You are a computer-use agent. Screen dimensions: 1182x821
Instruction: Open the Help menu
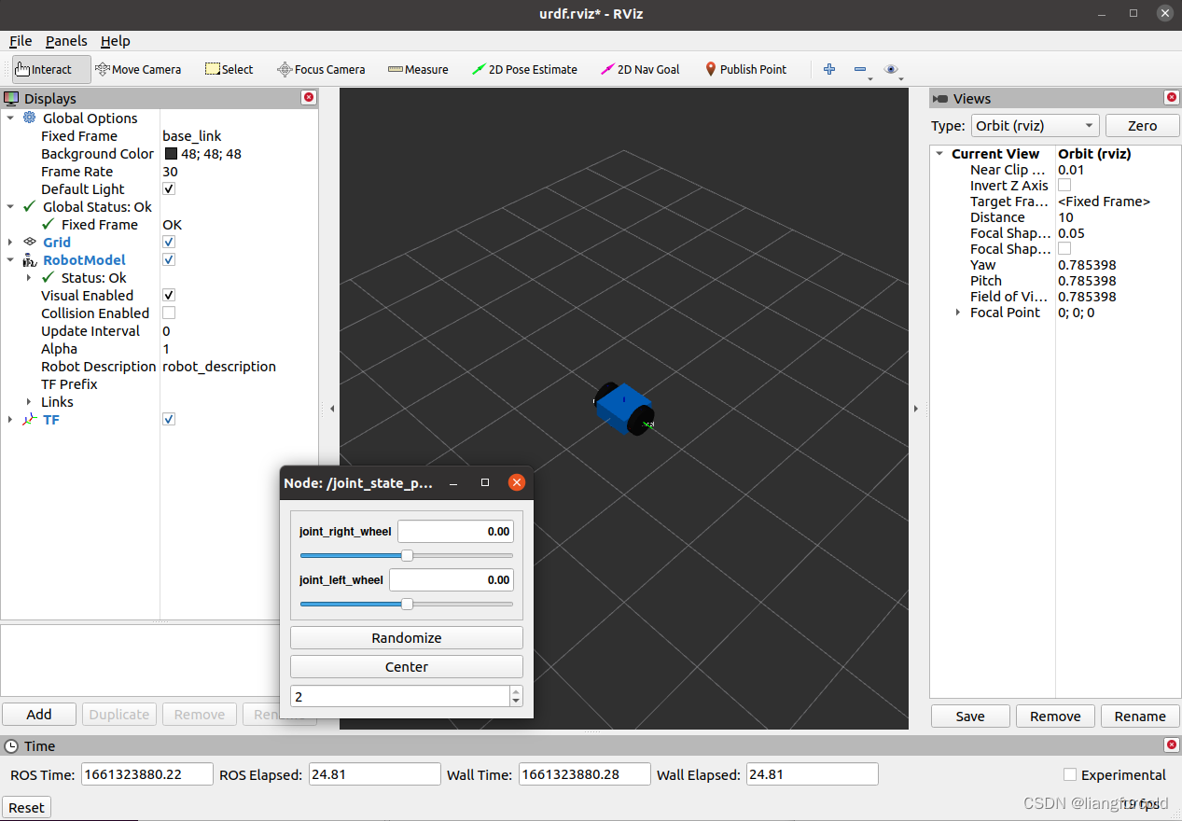click(x=116, y=41)
